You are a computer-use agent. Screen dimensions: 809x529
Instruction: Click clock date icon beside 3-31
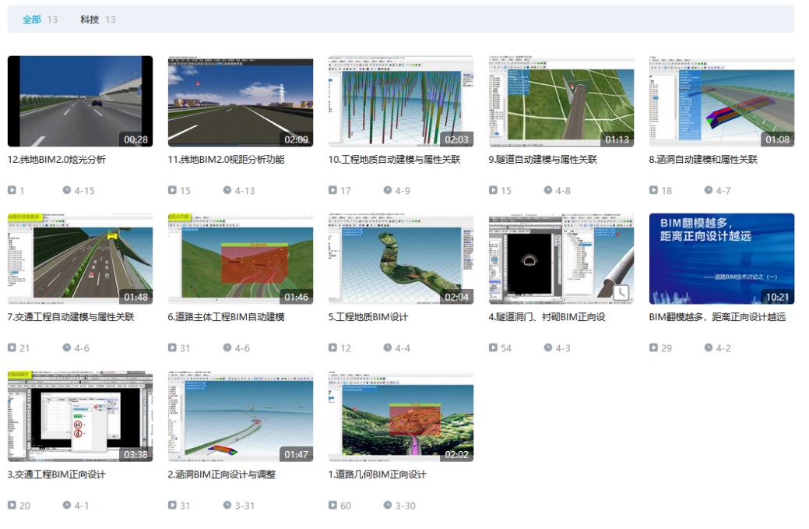(x=227, y=505)
